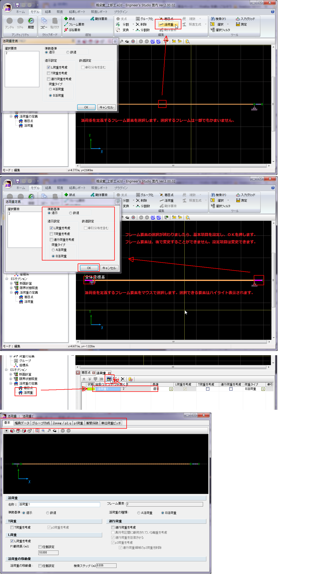Screen dimensions: 310x575
Task: Enable T荷重を考慮 in the 活荷重1 window
Action: 12,528
